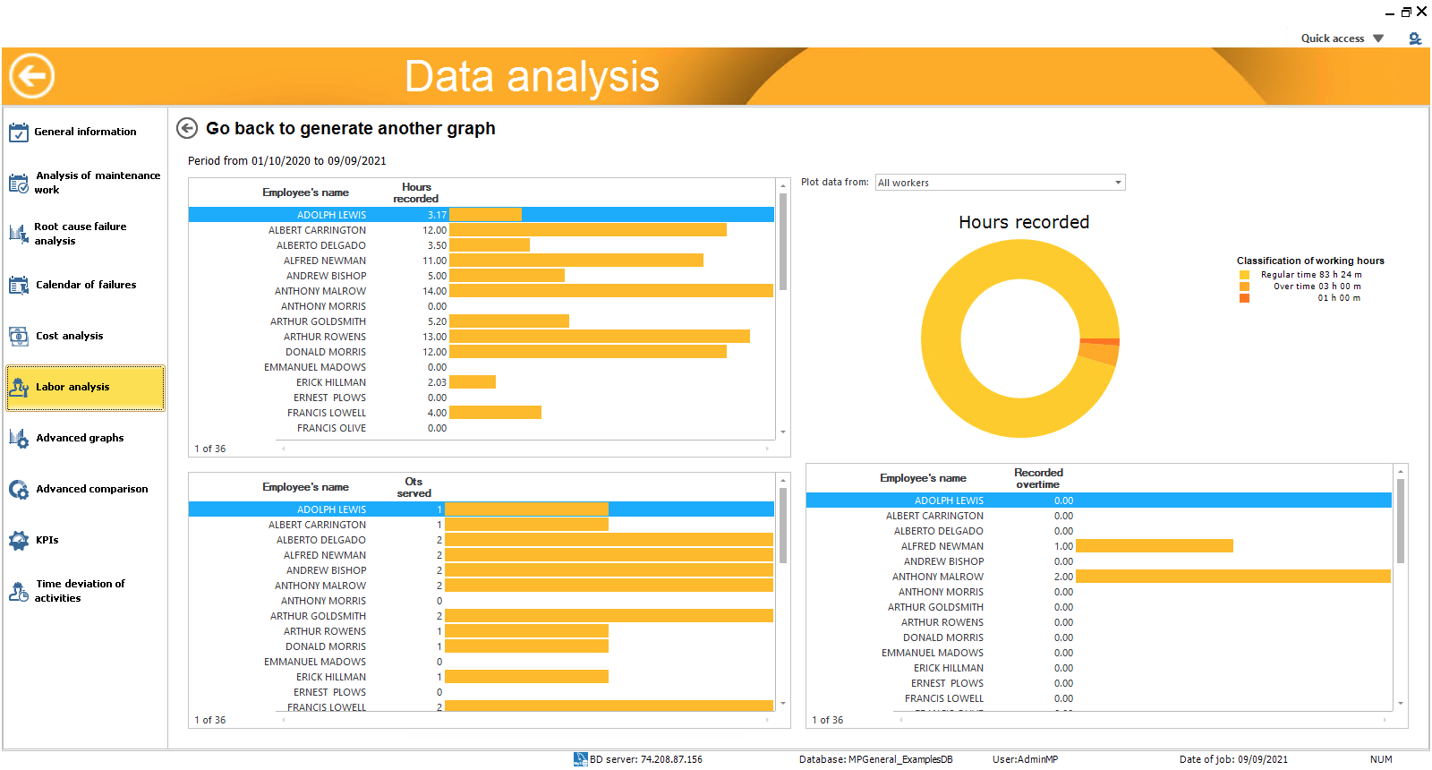1432x770 pixels.
Task: Click the 'Date of job: 09/09/2021' status text
Action: click(1233, 759)
